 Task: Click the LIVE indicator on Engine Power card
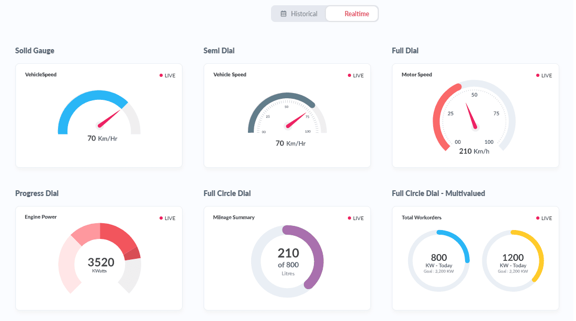point(167,218)
